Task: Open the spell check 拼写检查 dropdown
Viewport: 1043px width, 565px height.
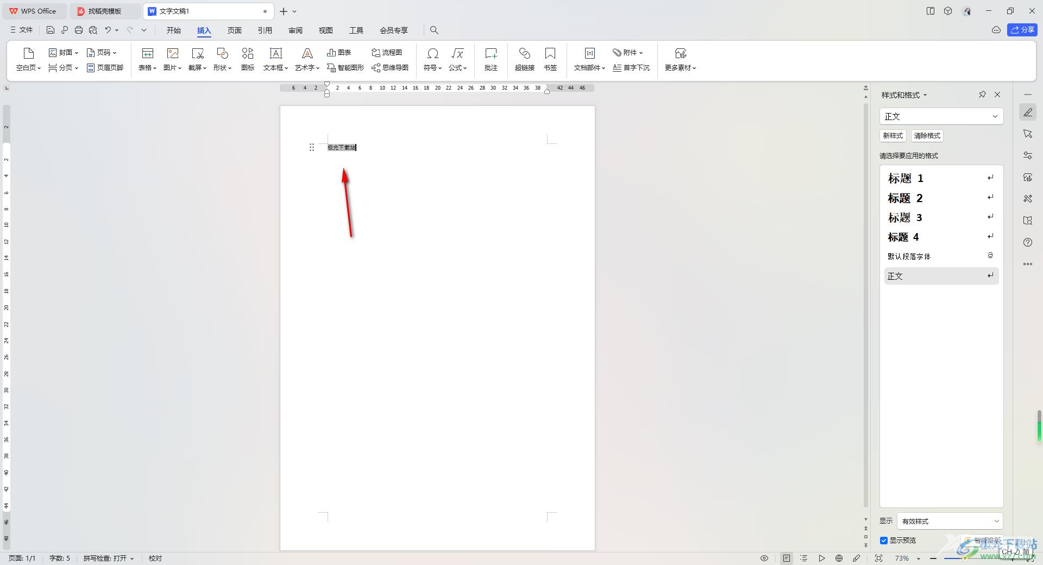Action: coord(109,558)
